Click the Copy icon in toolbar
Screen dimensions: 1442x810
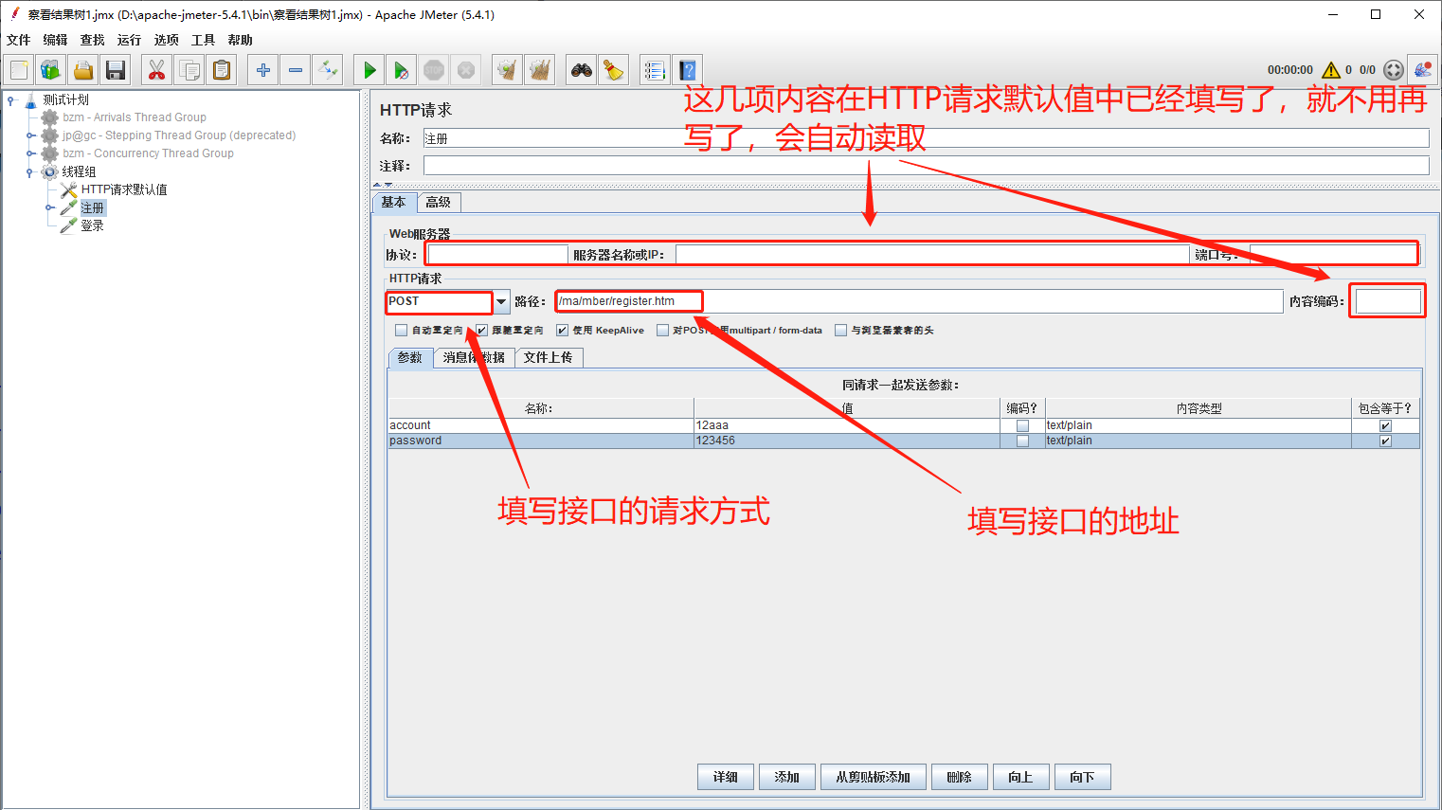(x=189, y=70)
